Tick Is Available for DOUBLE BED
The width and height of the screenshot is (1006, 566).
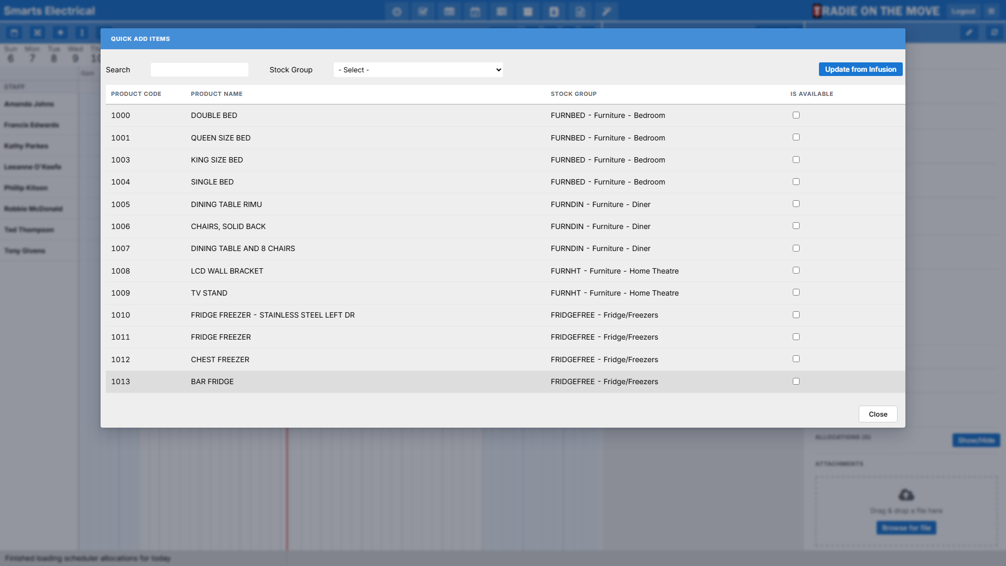pyautogui.click(x=796, y=115)
